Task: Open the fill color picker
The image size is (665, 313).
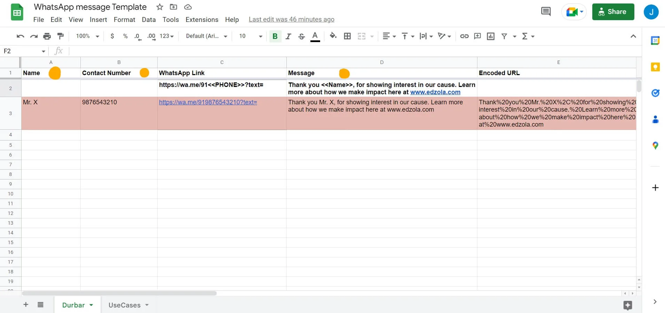Action: 333,36
